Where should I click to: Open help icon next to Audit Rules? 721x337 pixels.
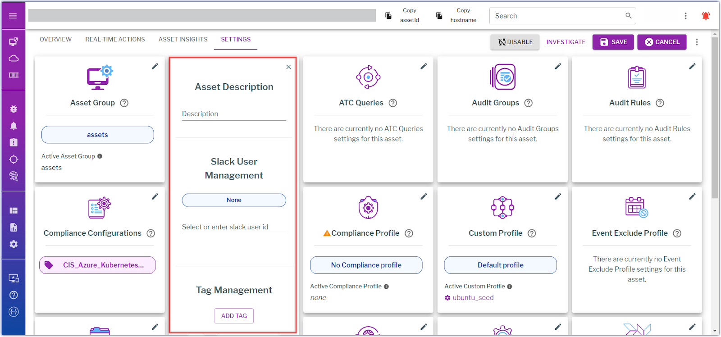pyautogui.click(x=660, y=103)
